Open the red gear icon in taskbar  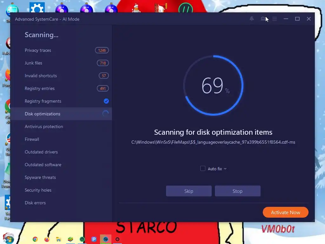(x=117, y=239)
